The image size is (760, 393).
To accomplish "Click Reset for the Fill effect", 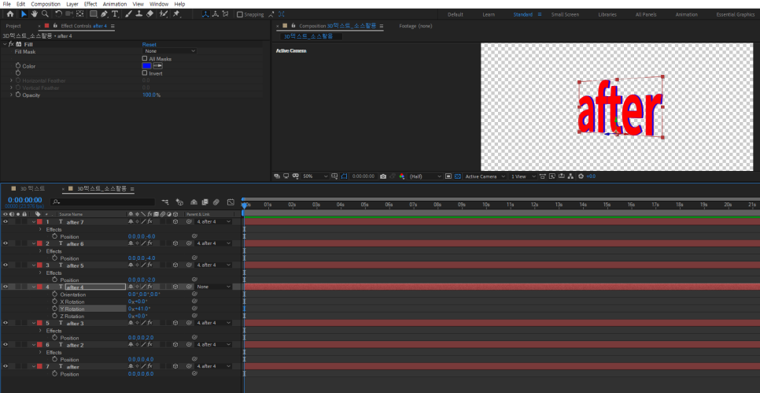I will point(149,44).
